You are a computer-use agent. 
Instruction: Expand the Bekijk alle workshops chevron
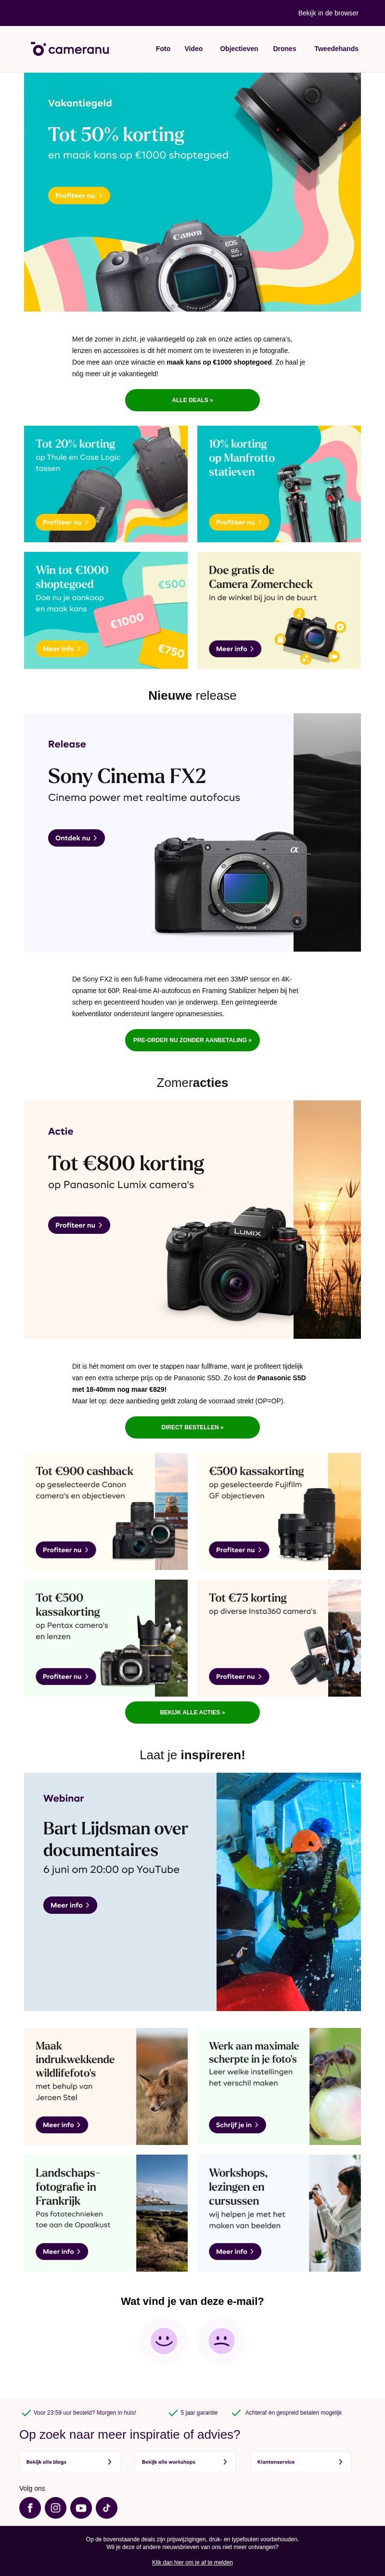225,2462
